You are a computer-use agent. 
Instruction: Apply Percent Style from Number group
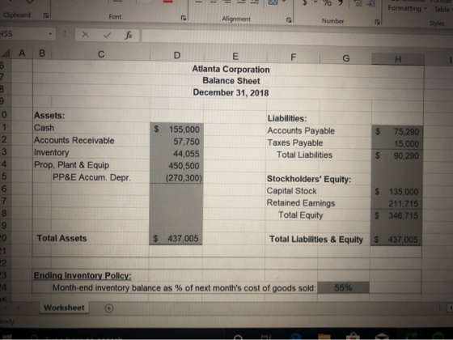(327, 2)
